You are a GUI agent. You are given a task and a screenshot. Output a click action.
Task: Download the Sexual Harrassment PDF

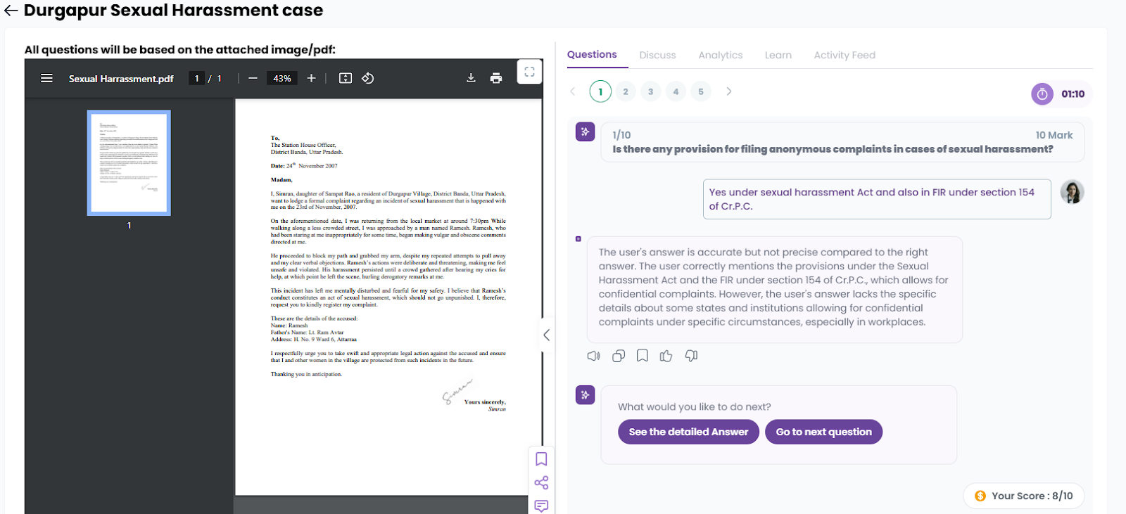tap(471, 78)
